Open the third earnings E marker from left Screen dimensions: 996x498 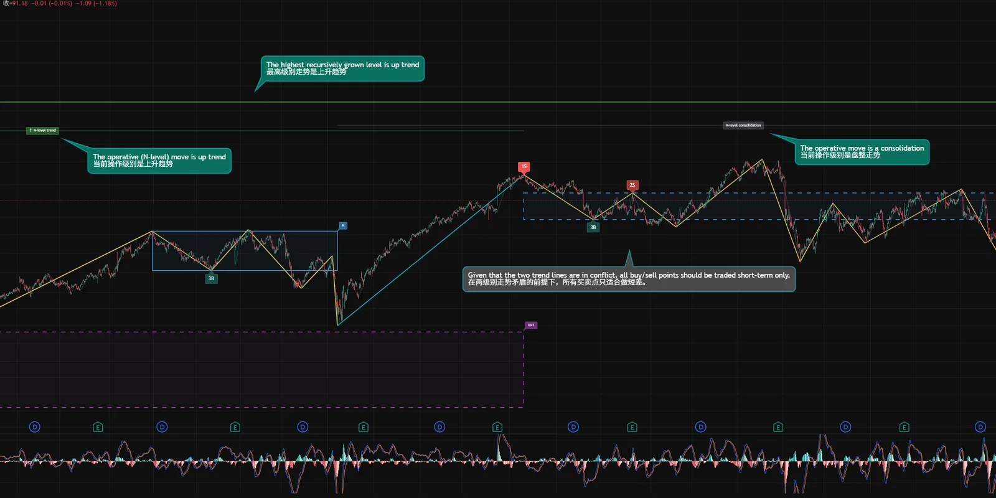pyautogui.click(x=364, y=427)
